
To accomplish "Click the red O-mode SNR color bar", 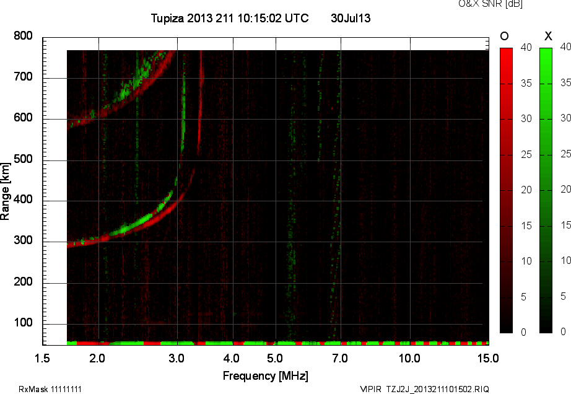I will (x=506, y=190).
